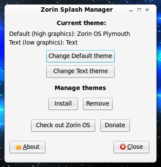Show the About dialog via its label
Viewport: 161px width, 167px height.
pos(31,147)
